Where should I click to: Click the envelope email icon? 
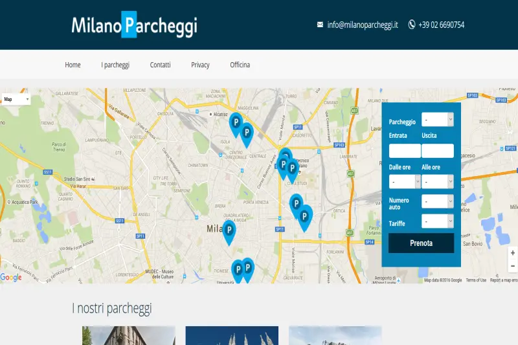(x=320, y=25)
